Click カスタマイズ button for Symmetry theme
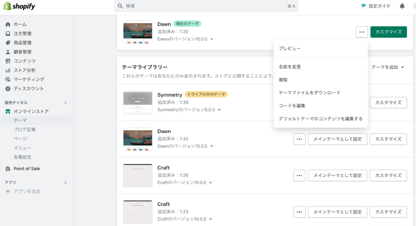 pyautogui.click(x=388, y=102)
